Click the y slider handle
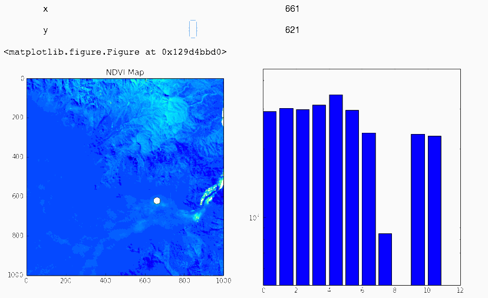Viewport: 488px width, 298px height. point(193,29)
